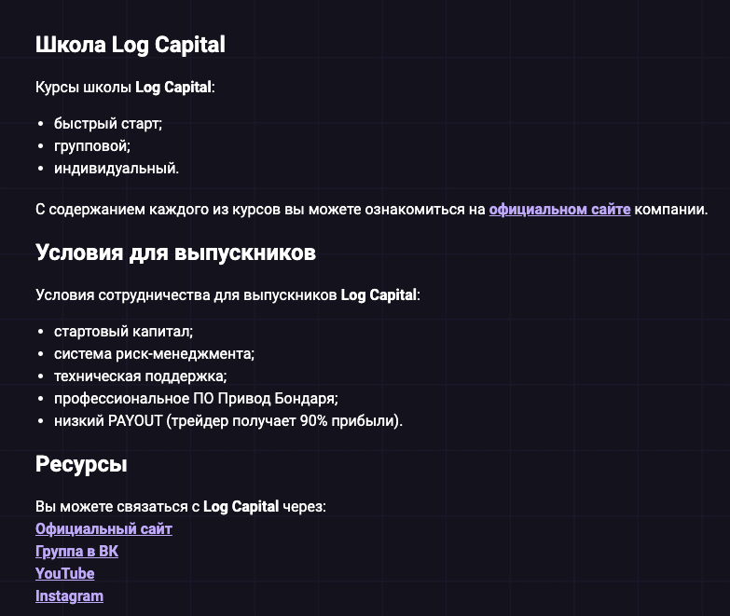Click the "низкий PAYOUT" list item

coord(227,421)
